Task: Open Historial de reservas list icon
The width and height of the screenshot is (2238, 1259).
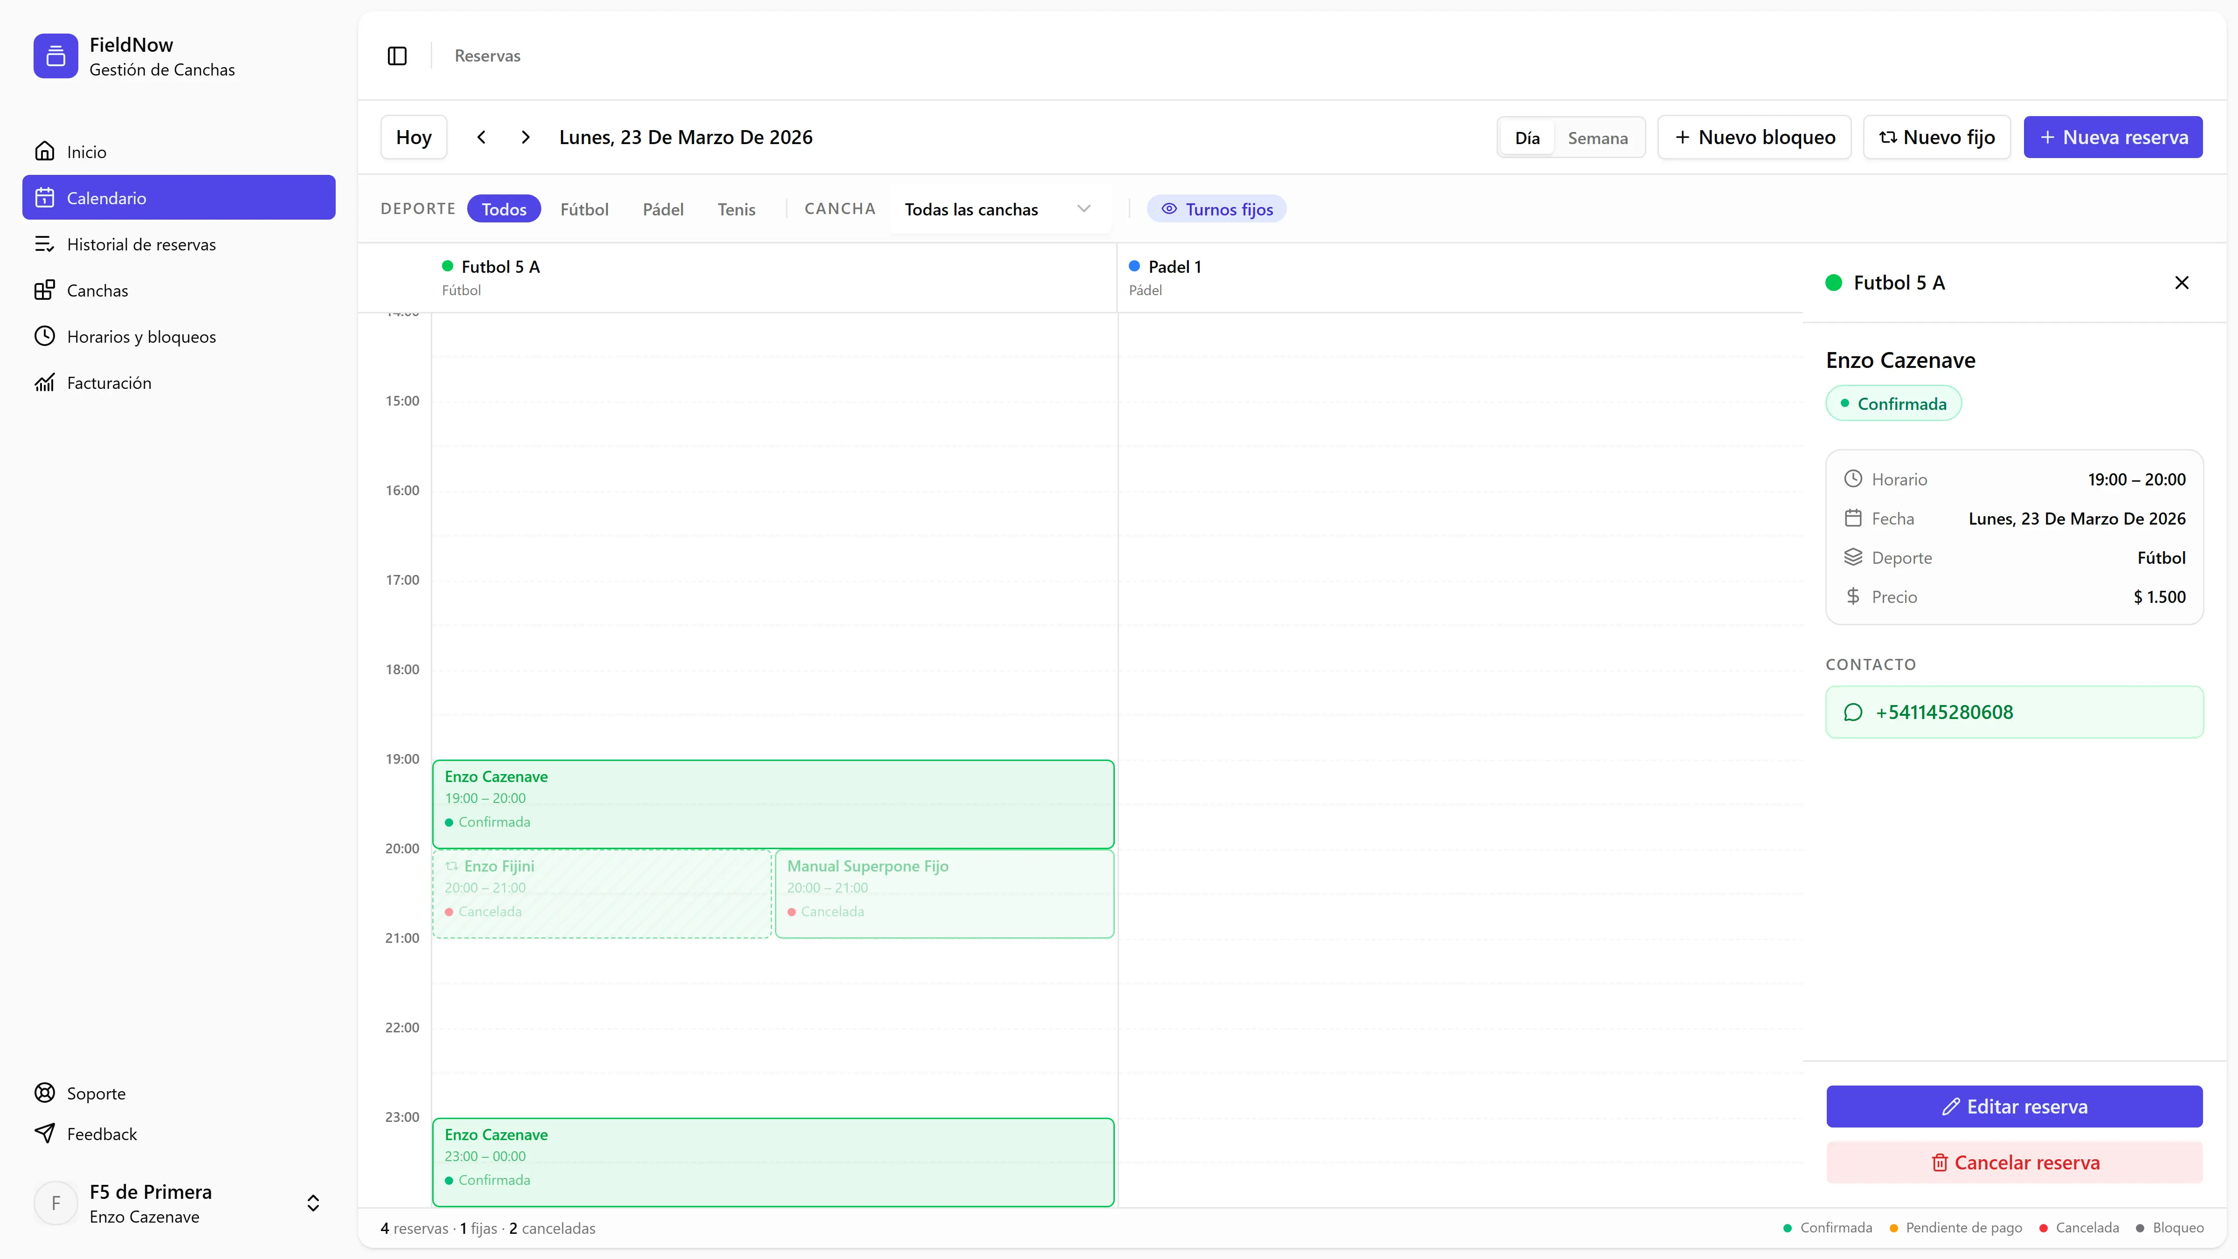Action: click(44, 244)
